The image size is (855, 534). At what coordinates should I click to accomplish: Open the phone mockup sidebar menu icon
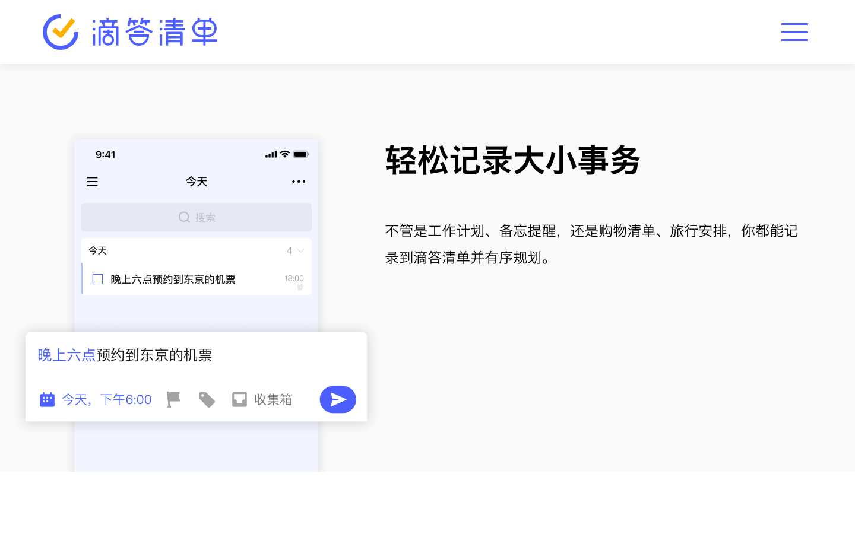[x=93, y=182]
